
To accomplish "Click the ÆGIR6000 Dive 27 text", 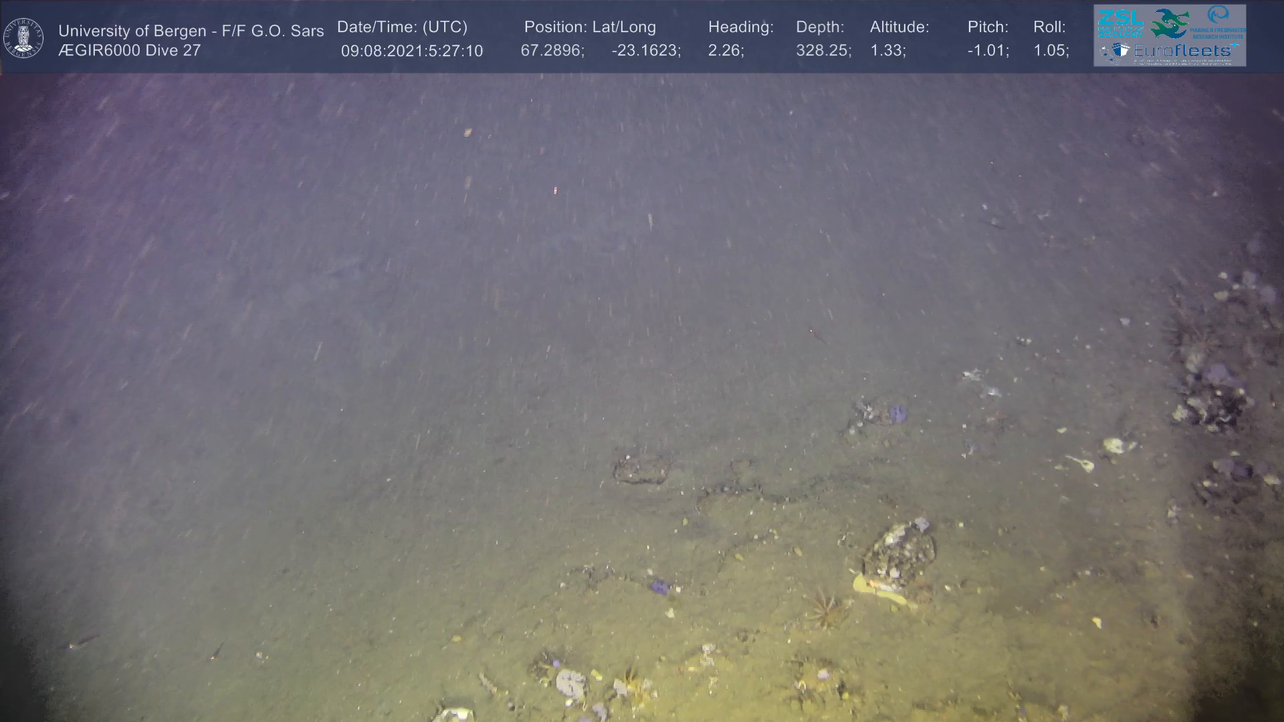I will [129, 51].
